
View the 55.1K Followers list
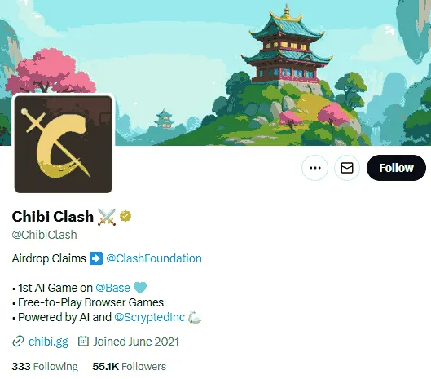tap(130, 366)
